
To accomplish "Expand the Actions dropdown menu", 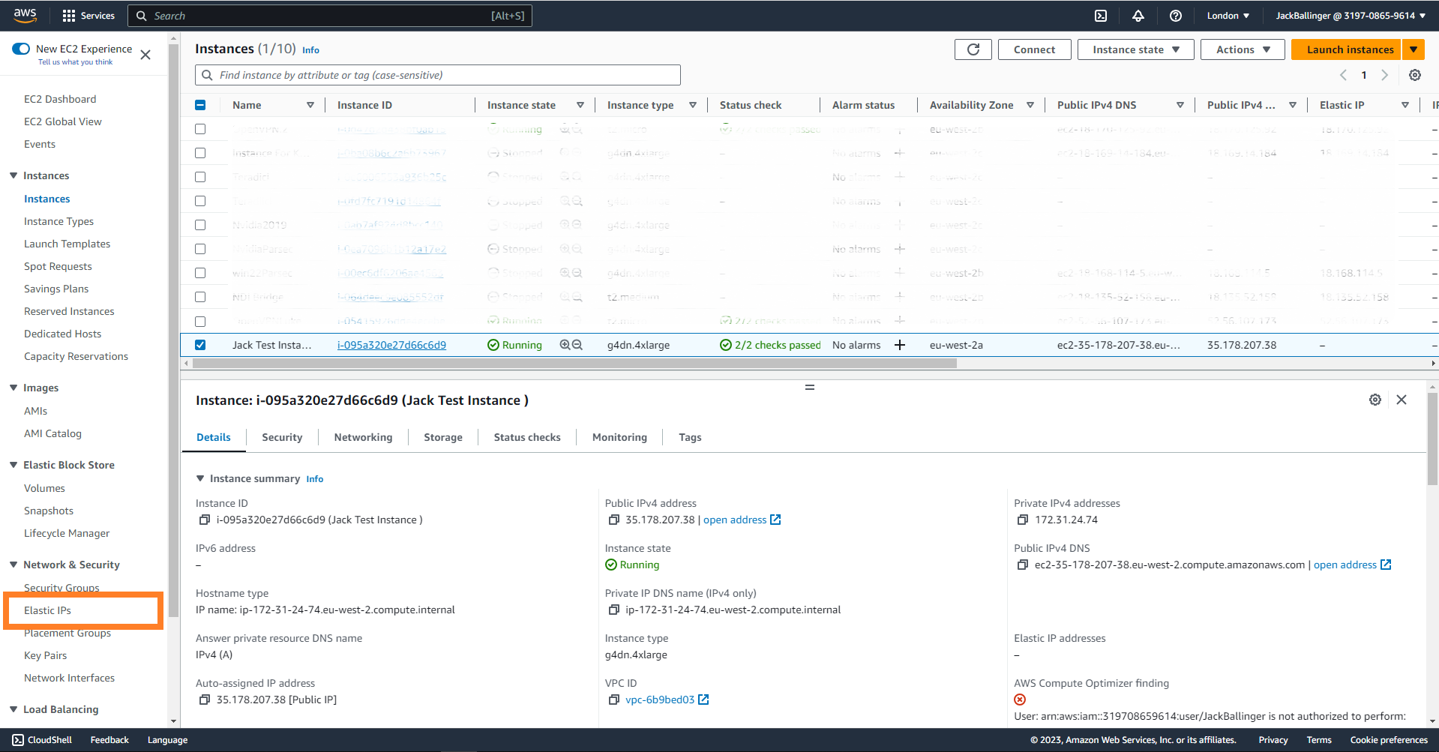I will [x=1243, y=49].
